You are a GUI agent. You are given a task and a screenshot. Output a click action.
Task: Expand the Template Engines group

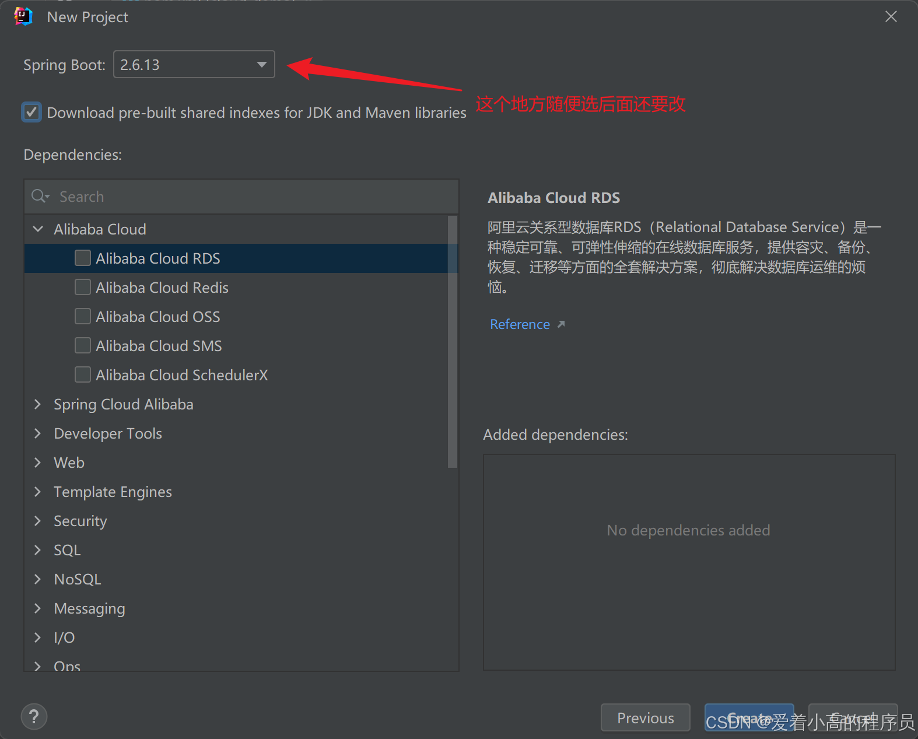coord(38,492)
